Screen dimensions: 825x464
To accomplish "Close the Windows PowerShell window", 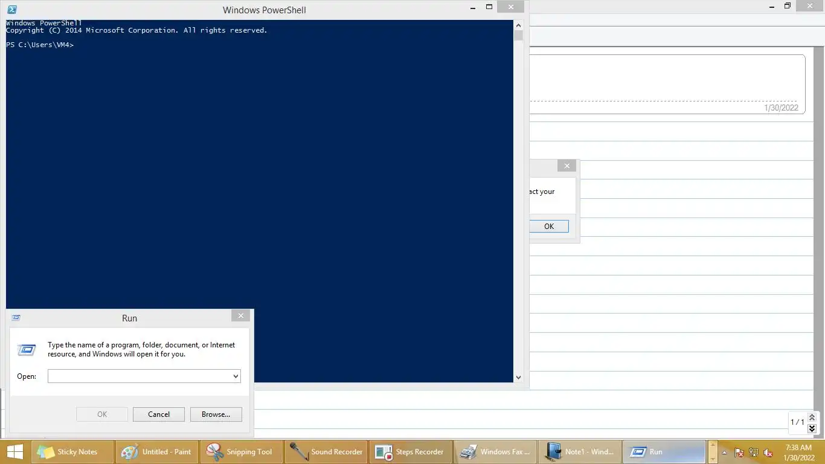I will (511, 7).
